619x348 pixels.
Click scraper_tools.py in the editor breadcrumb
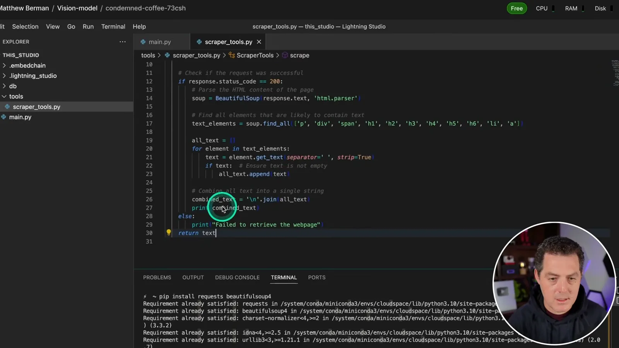197,55
